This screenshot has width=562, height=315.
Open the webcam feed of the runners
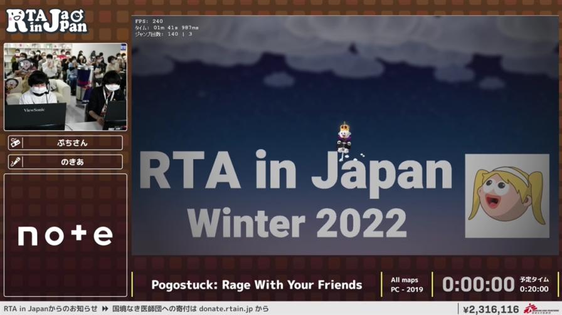65,86
